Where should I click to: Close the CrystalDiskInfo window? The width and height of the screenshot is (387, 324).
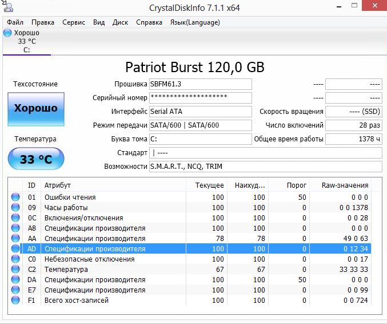(374, 5)
